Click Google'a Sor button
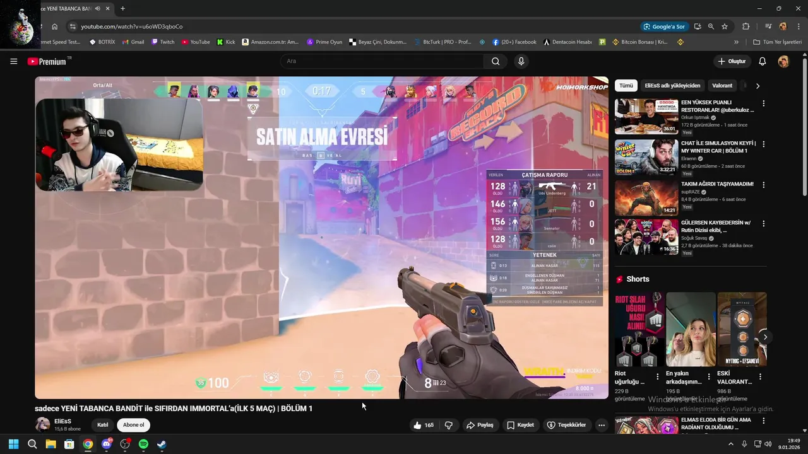 pyautogui.click(x=664, y=26)
